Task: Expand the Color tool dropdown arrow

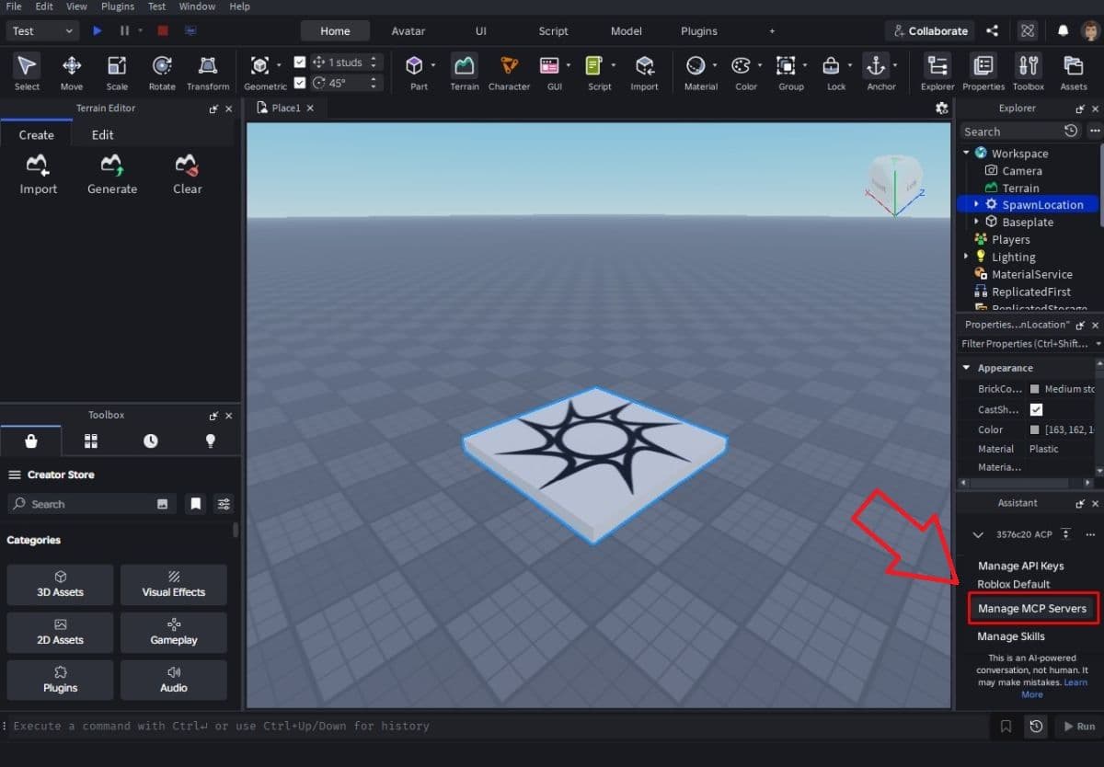Action: (761, 65)
